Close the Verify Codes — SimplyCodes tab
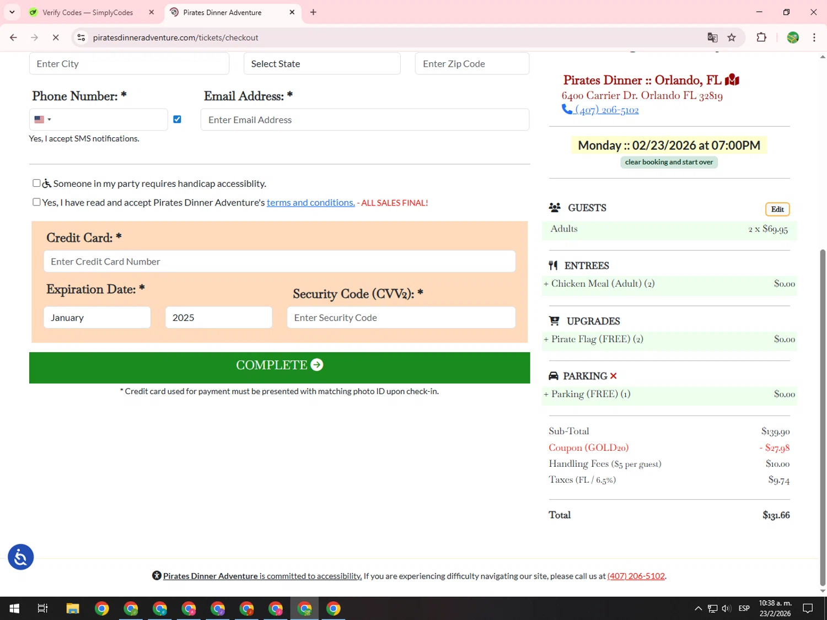 [152, 12]
